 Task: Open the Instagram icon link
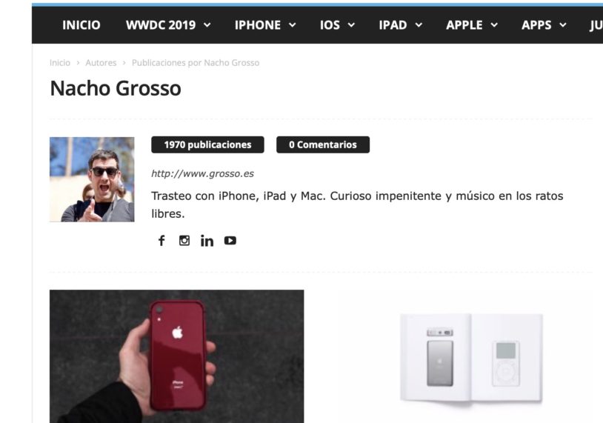tap(184, 241)
